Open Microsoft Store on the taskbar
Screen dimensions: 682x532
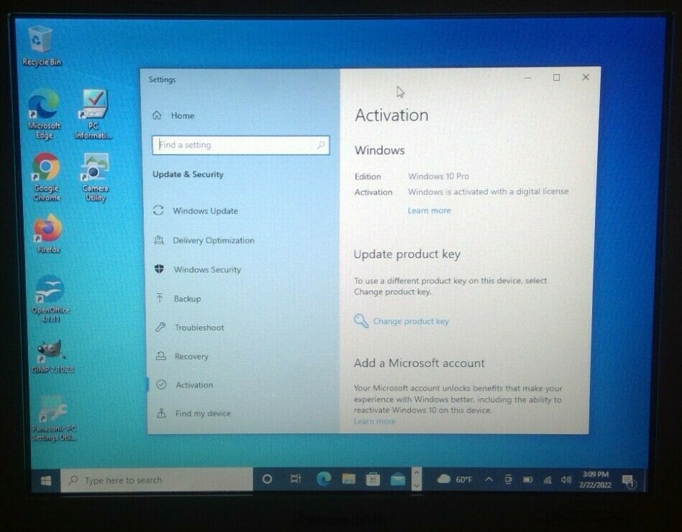(x=373, y=479)
